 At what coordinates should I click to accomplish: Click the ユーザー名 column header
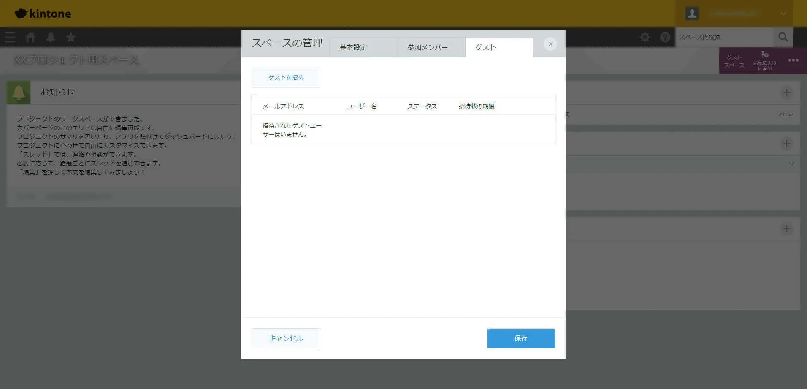pyautogui.click(x=362, y=106)
